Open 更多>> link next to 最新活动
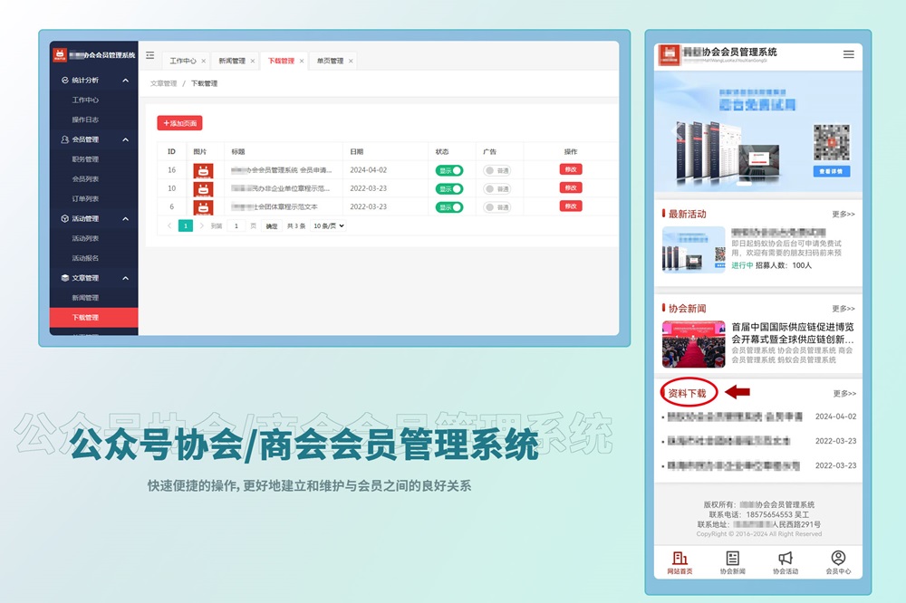The width and height of the screenshot is (906, 603). click(843, 215)
